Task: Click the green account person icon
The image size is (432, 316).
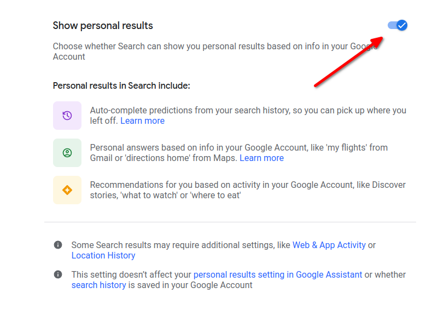Action: click(67, 153)
